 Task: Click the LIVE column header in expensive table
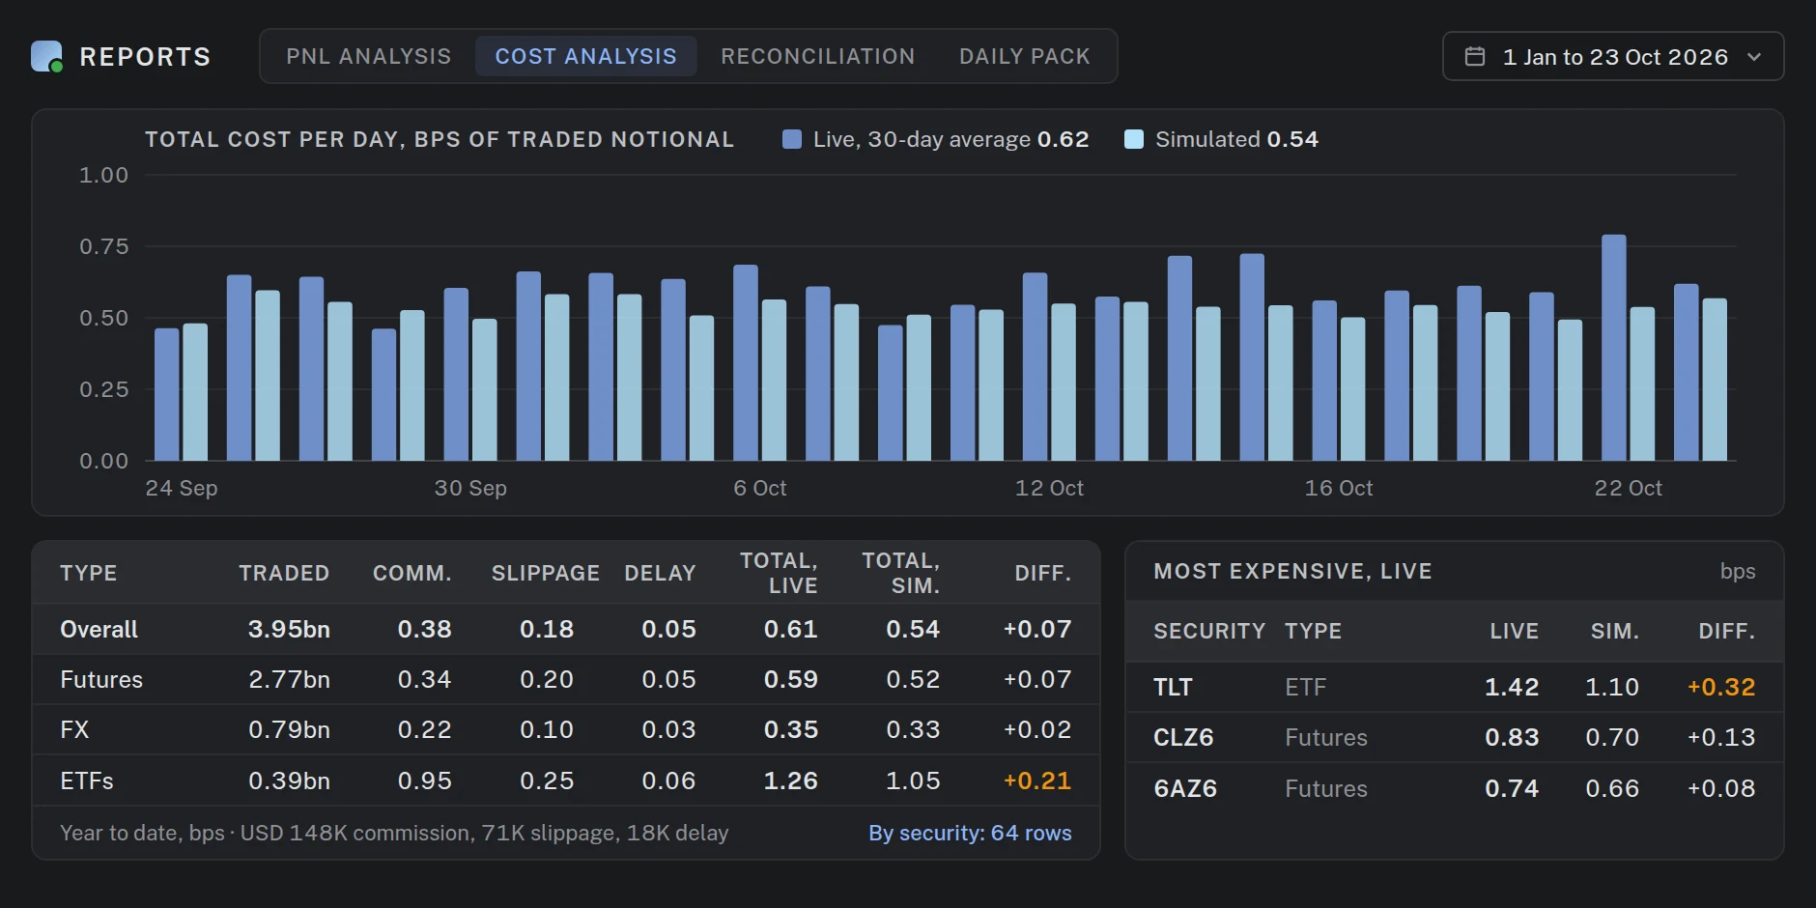click(1514, 631)
